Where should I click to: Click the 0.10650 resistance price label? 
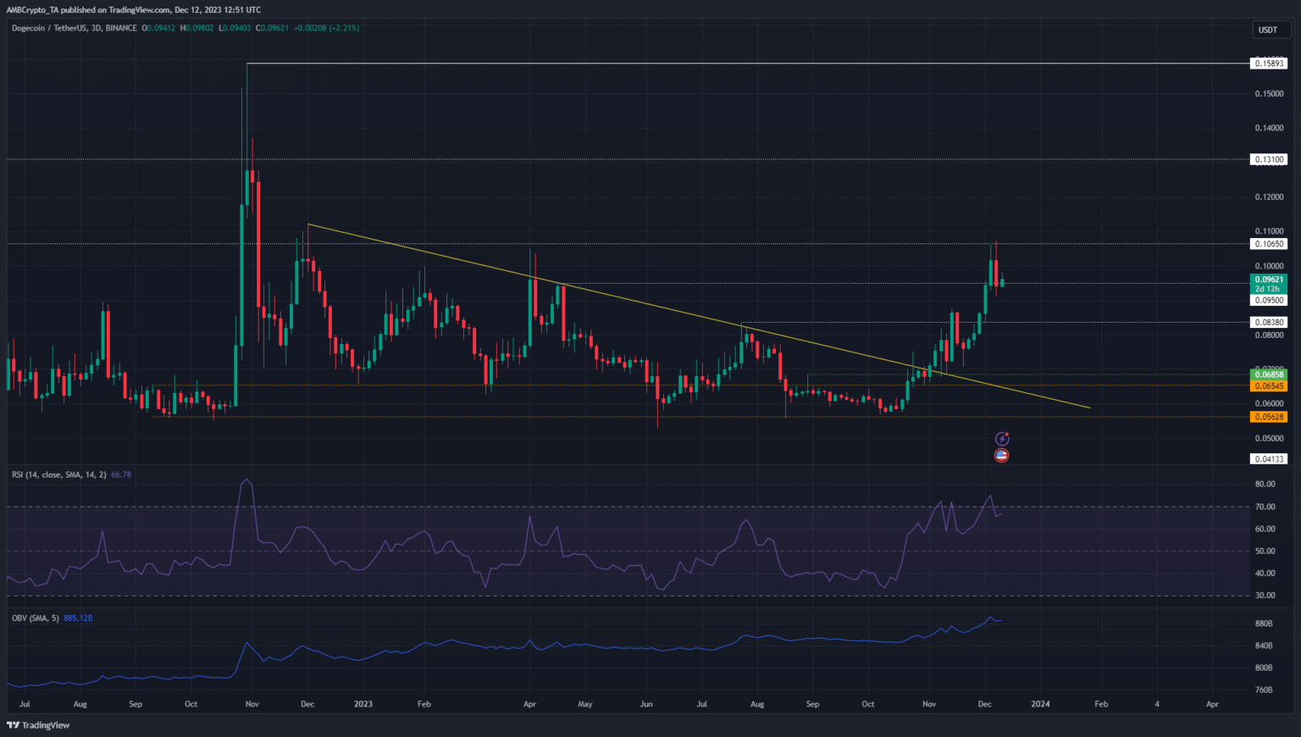(x=1269, y=244)
